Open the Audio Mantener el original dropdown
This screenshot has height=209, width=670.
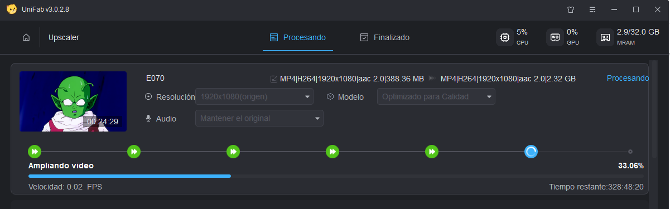(x=259, y=118)
